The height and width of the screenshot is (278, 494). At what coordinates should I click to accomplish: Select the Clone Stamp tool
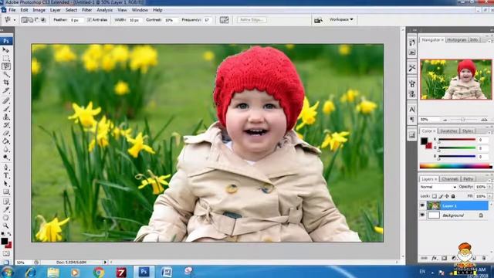pyautogui.click(x=6, y=117)
